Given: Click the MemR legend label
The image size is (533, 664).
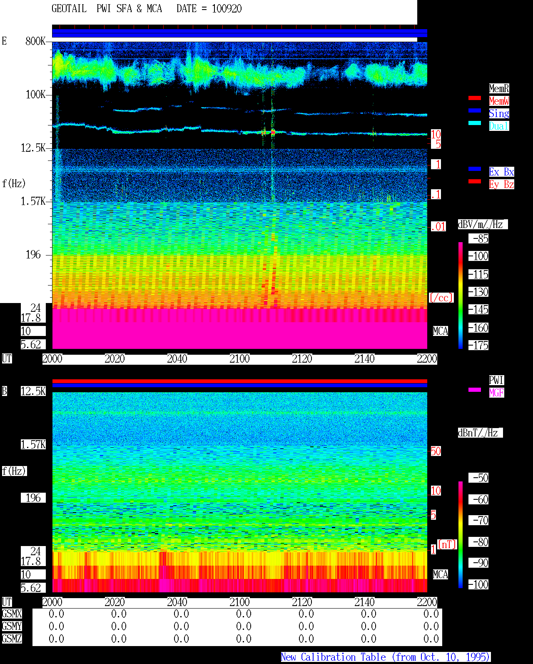Looking at the screenshot, I should [x=499, y=88].
